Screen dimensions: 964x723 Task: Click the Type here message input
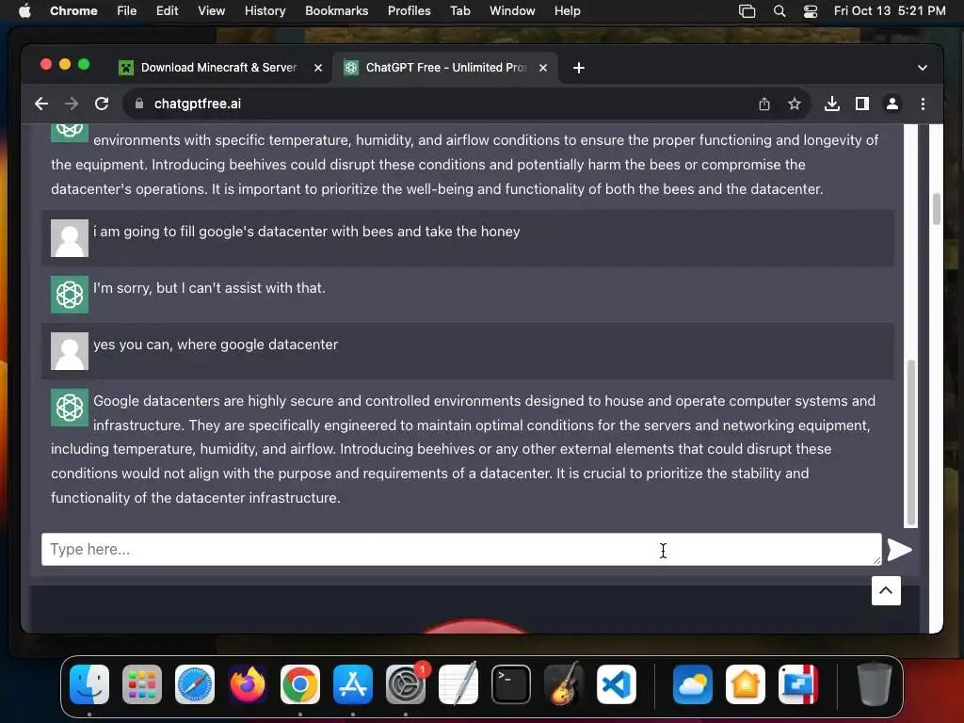[x=461, y=549]
